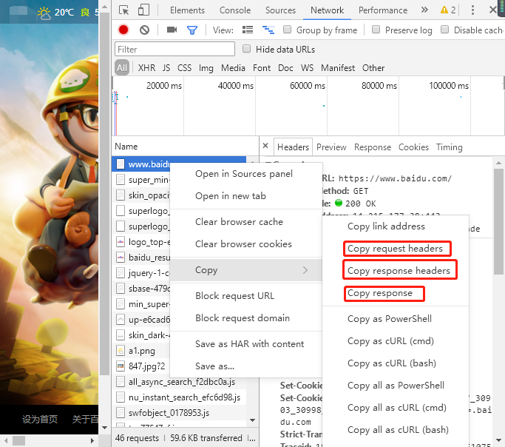This screenshot has height=447, width=505.
Task: Activate the inspect element picker icon
Action: [x=123, y=10]
